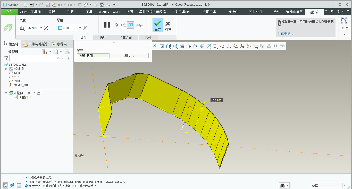Click the model tree filter search field
Viewport: 352px width, 189px height.
(32, 58)
